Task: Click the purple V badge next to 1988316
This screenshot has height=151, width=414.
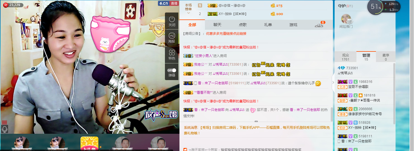Action: click(x=350, y=82)
